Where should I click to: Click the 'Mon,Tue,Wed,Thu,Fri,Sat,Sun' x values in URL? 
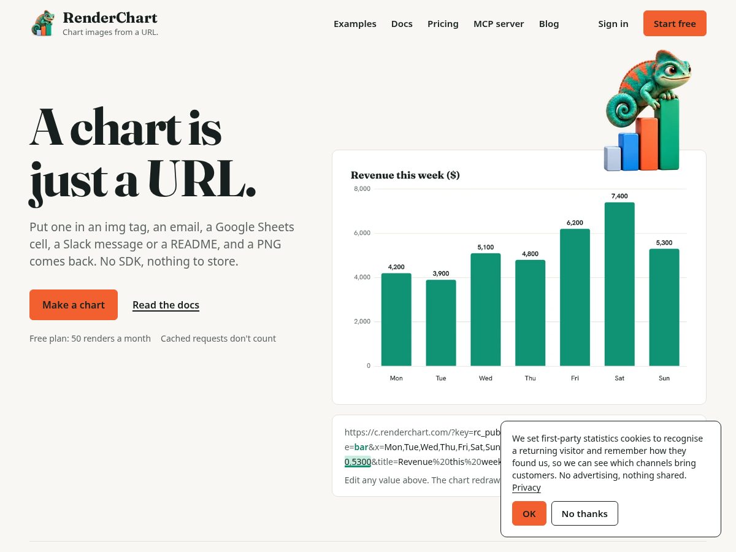pos(442,447)
